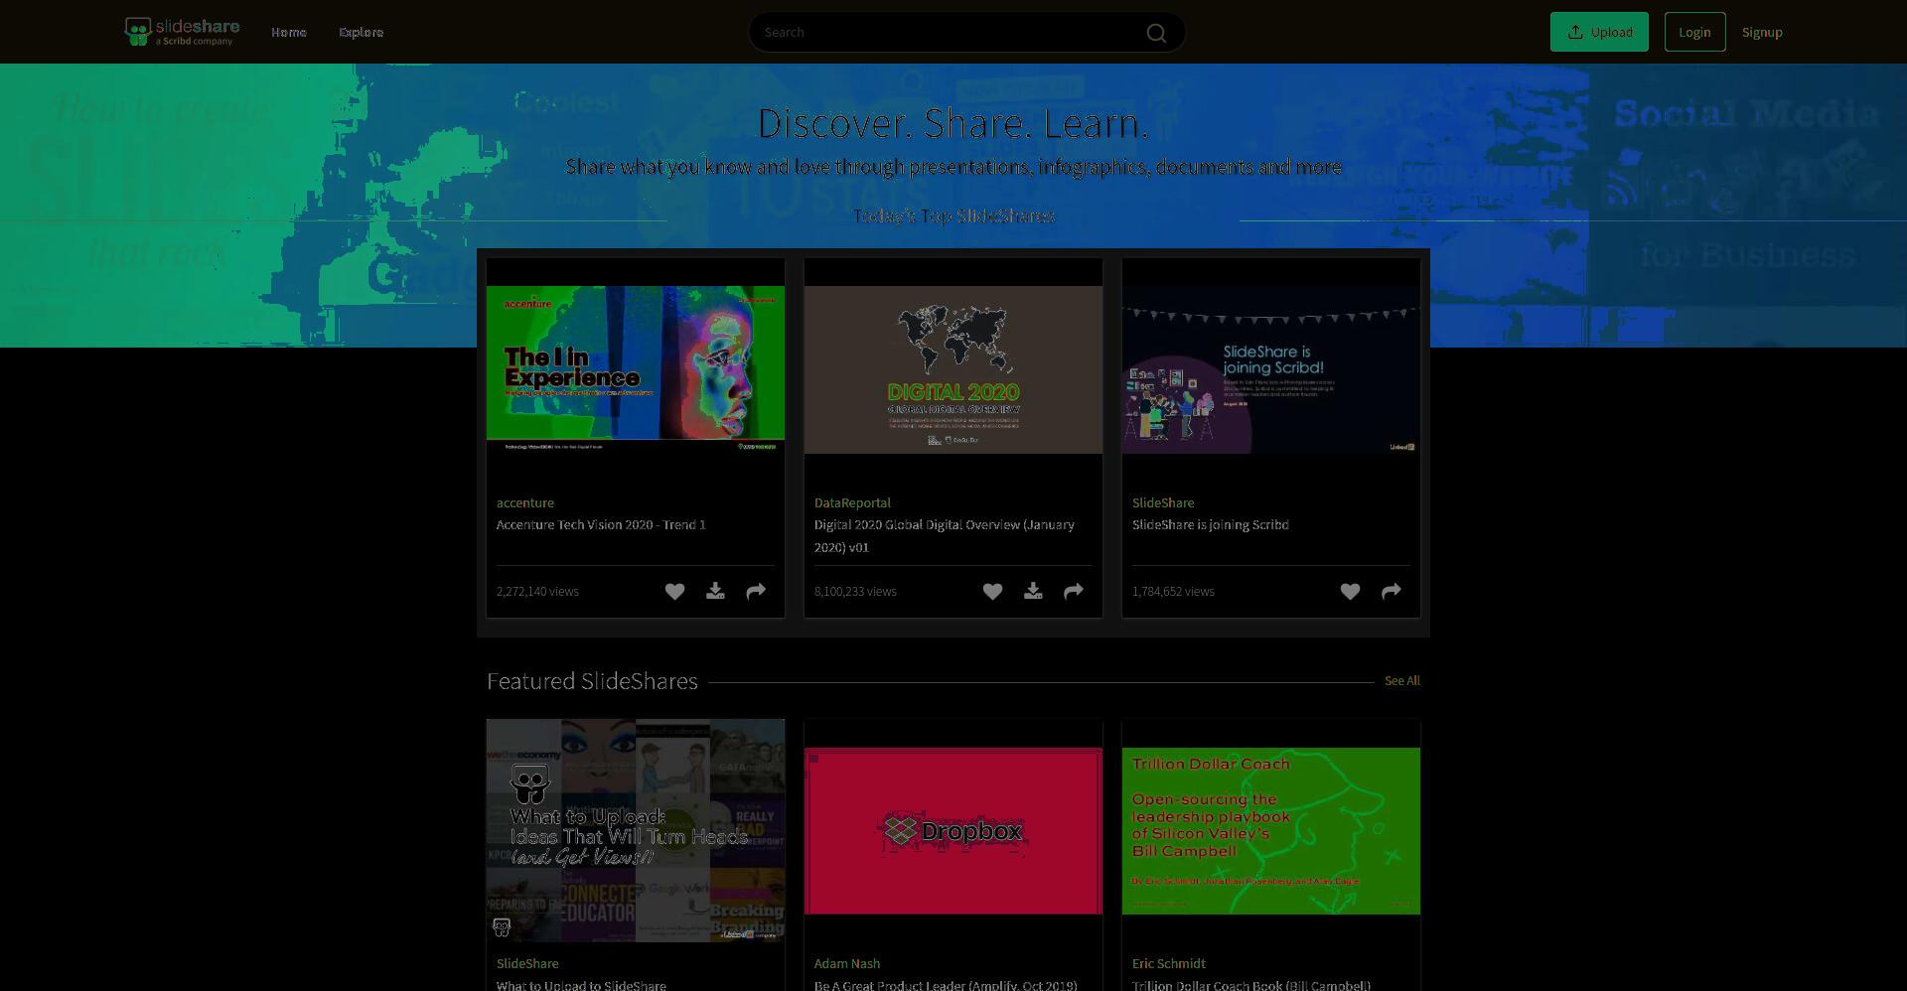Download Digital 2020 Global Digital Overview
The width and height of the screenshot is (1907, 991).
(x=1033, y=592)
